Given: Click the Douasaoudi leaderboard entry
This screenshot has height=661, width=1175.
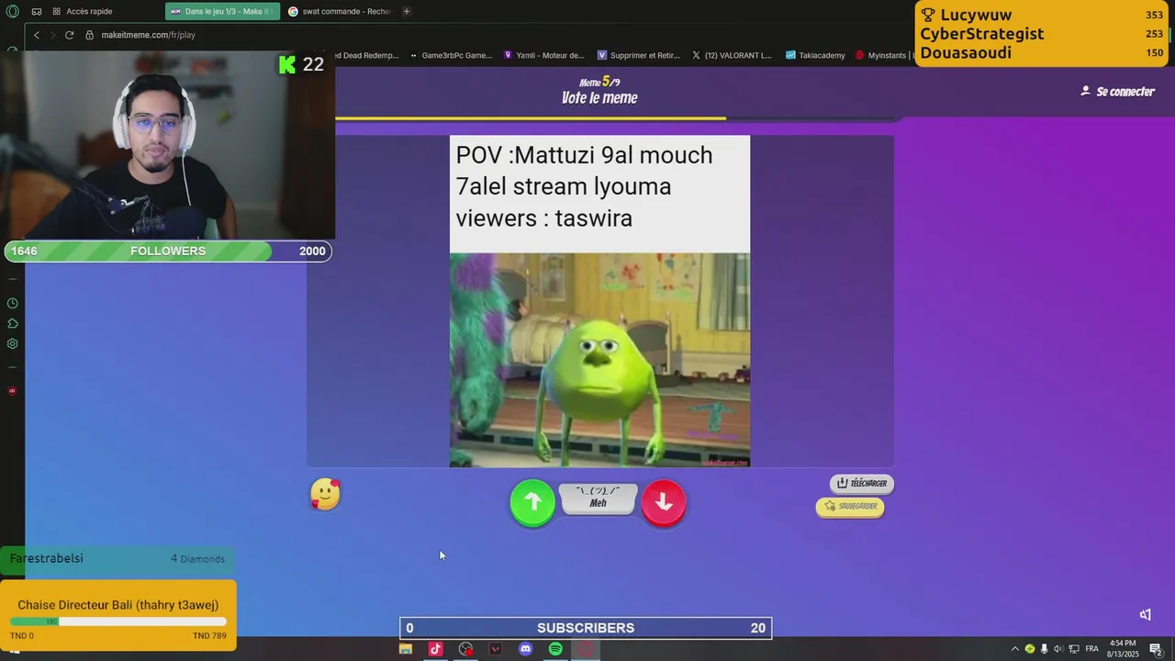Looking at the screenshot, I should 1042,52.
